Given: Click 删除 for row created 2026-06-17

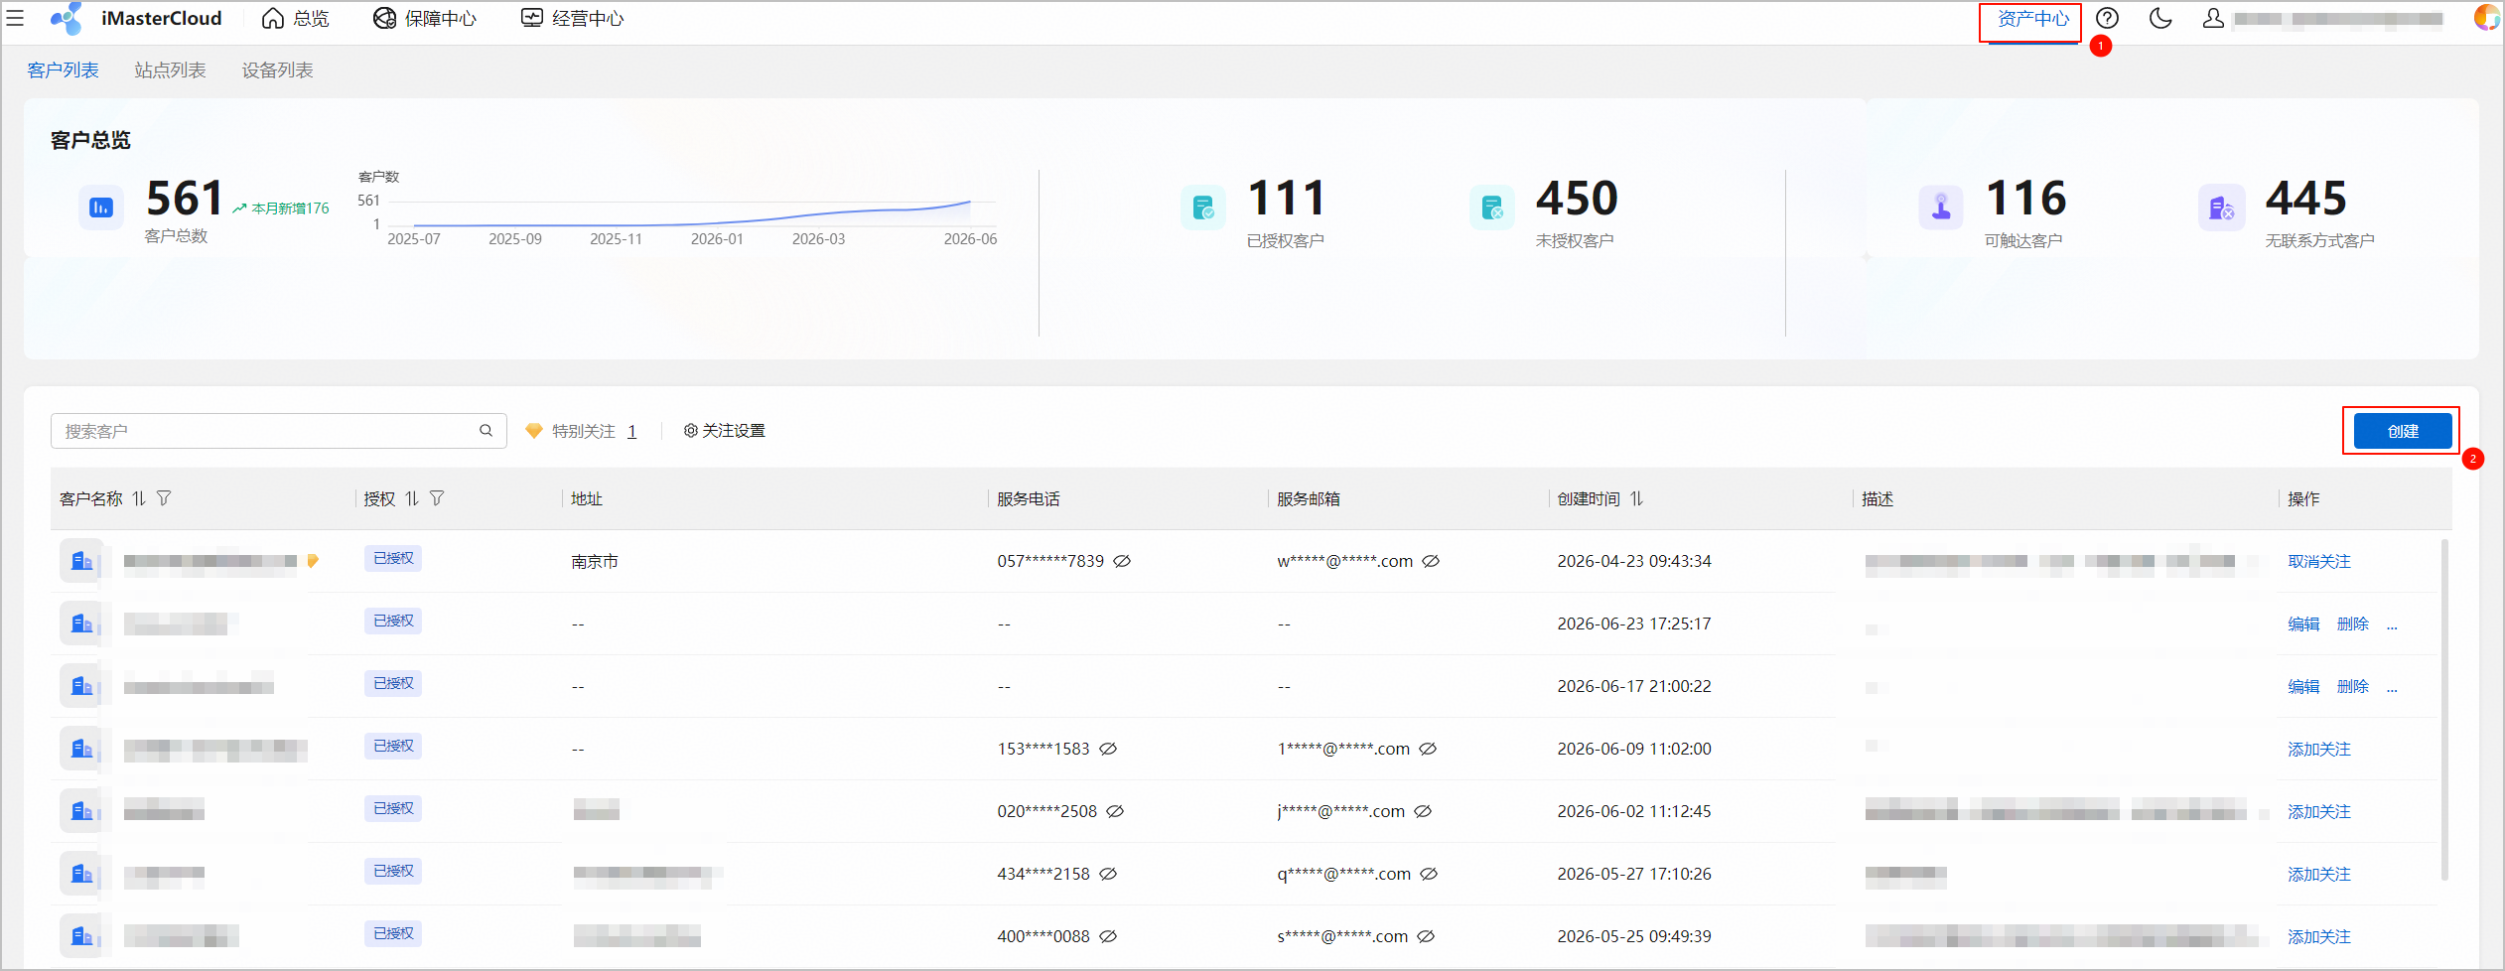Looking at the screenshot, I should click(x=2352, y=686).
